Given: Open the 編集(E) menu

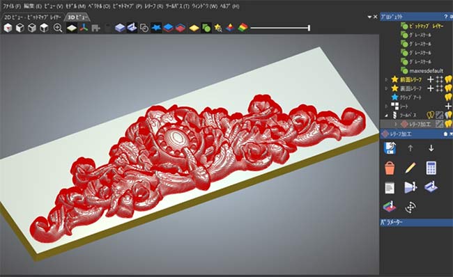Looking at the screenshot, I should 33,6.
